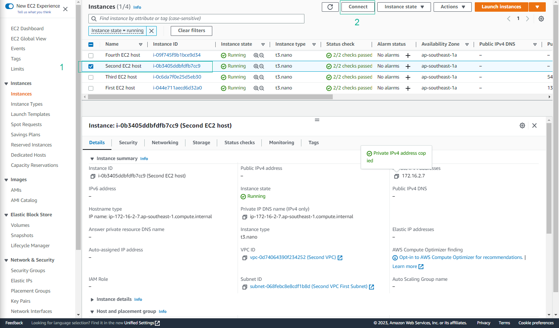The image size is (559, 328).
Task: Click the details panel vertical scrollbar
Action: click(549, 177)
